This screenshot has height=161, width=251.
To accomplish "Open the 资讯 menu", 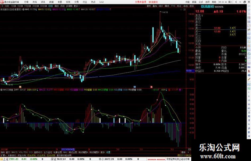I will [43, 2].
